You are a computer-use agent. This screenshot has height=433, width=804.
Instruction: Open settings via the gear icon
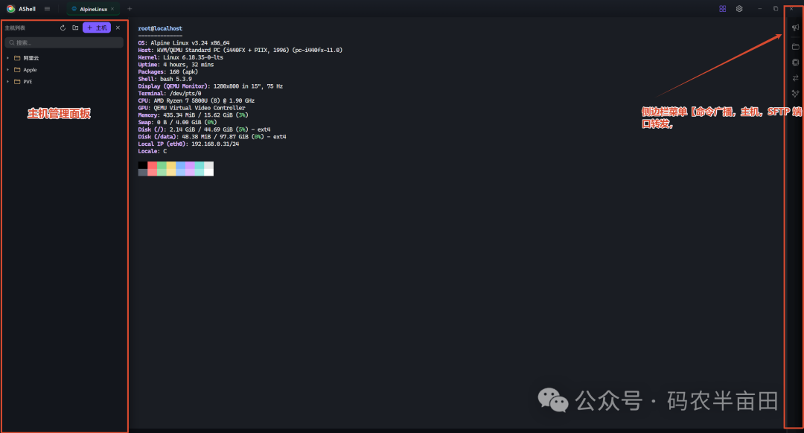click(739, 9)
